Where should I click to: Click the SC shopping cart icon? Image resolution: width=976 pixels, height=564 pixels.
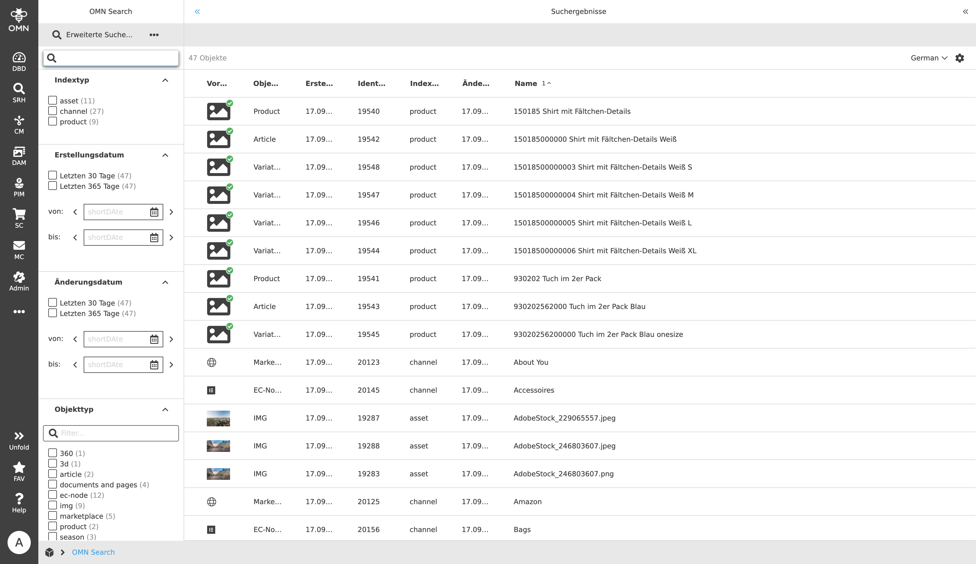point(19,218)
